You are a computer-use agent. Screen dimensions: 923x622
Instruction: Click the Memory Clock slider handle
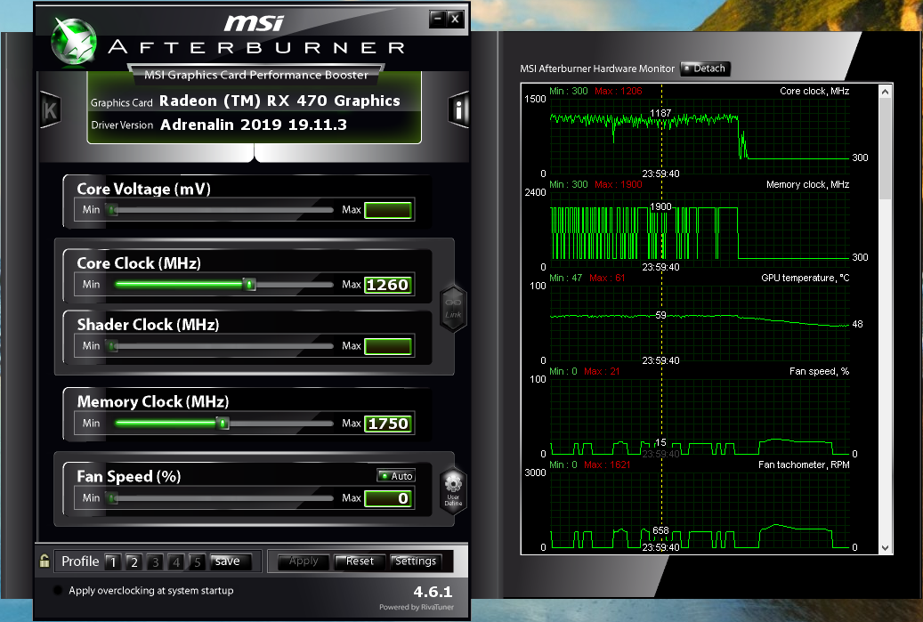(223, 423)
